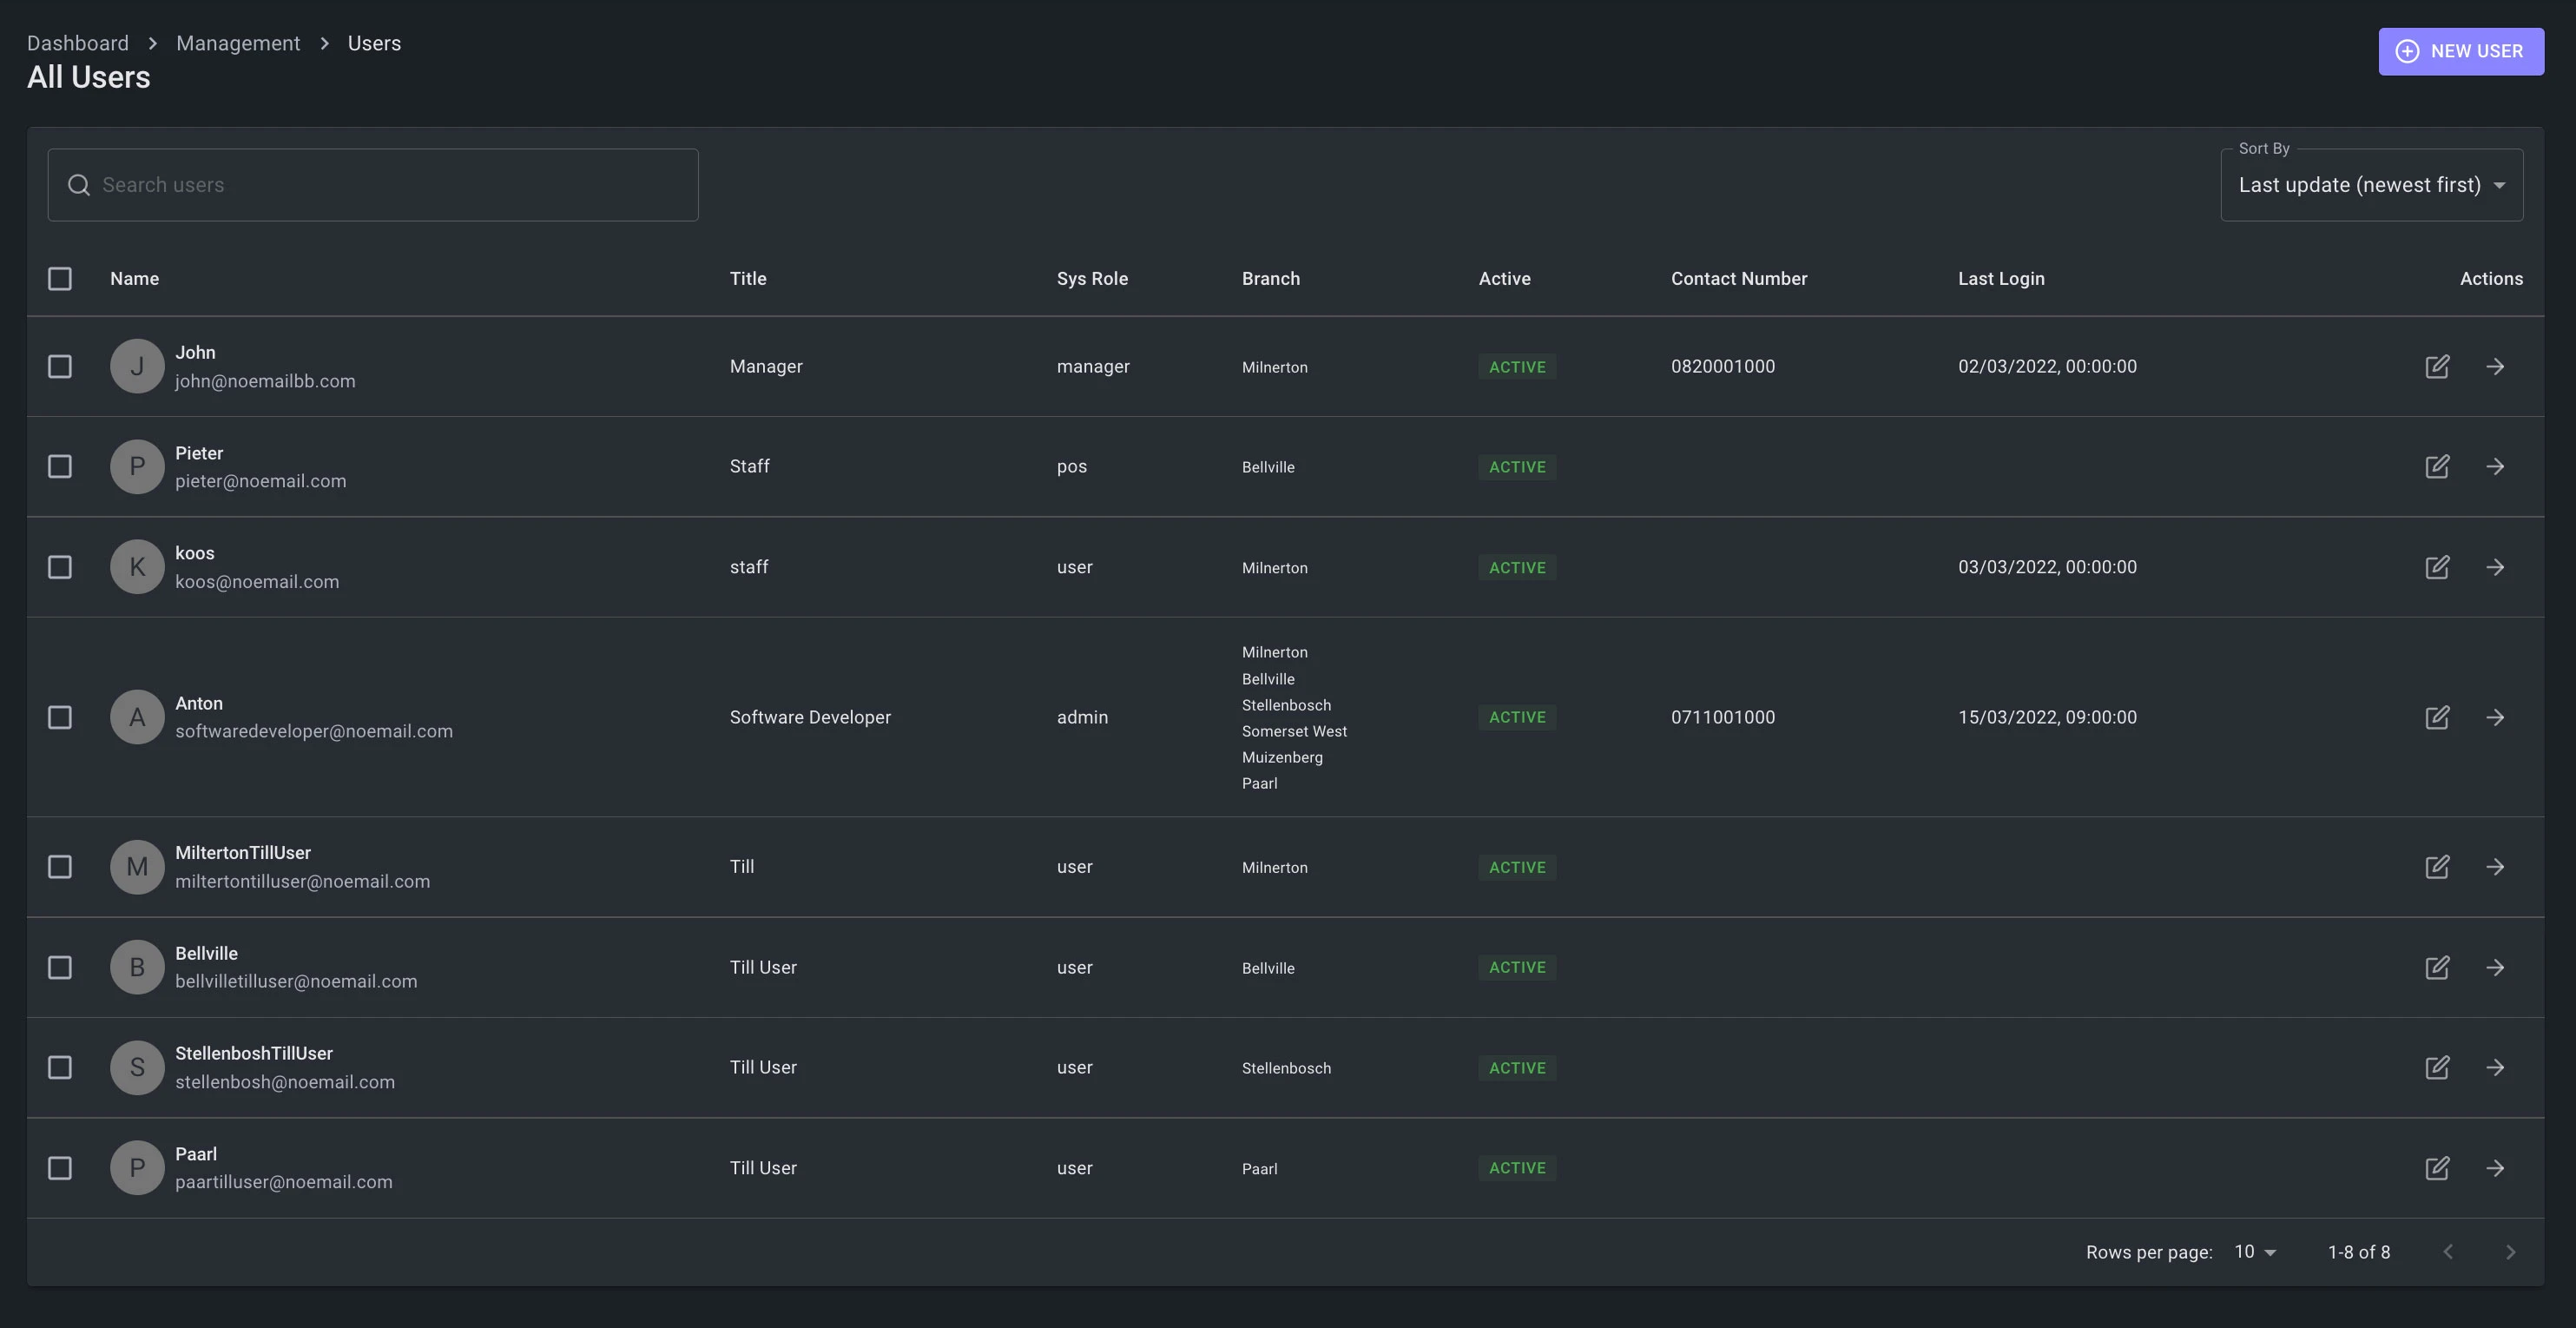This screenshot has height=1328, width=2576.
Task: Click arrow icon for Bellville user
Action: [x=2495, y=967]
